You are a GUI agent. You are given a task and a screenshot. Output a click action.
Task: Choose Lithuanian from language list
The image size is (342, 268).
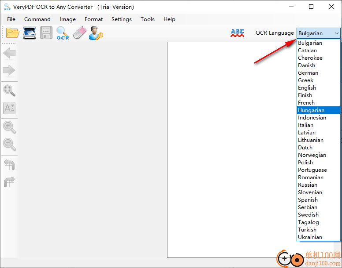pos(319,140)
